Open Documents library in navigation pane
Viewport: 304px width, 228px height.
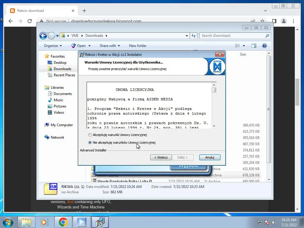[63, 94]
